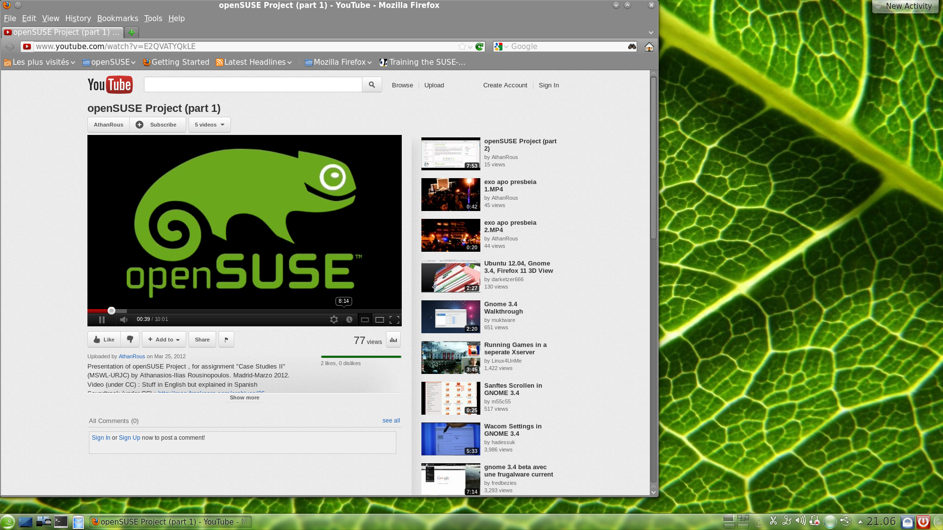Open the Bookmarks menu
This screenshot has height=530, width=943.
point(117,18)
